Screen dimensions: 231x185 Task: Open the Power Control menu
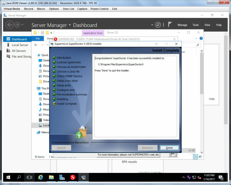pos(99,9)
